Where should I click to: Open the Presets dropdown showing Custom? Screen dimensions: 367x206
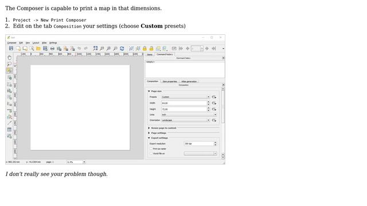point(185,97)
